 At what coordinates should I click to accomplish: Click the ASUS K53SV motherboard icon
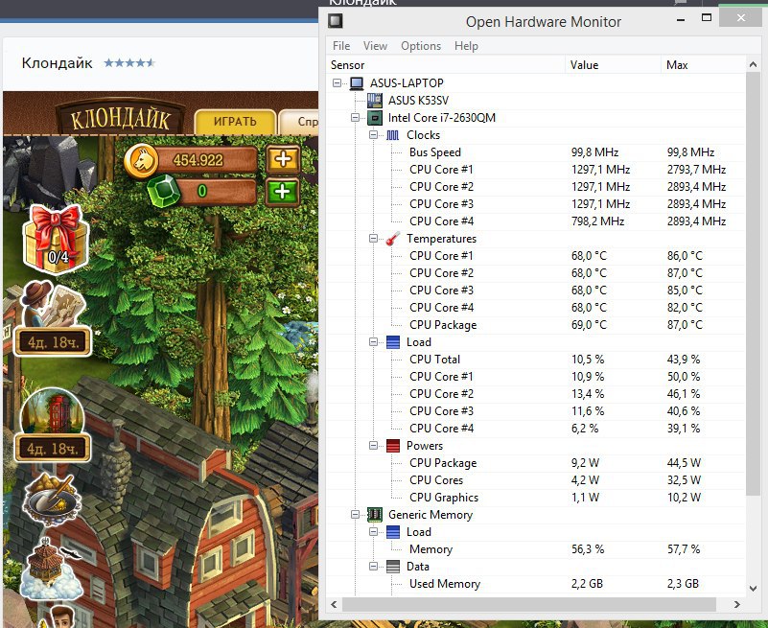(x=375, y=101)
